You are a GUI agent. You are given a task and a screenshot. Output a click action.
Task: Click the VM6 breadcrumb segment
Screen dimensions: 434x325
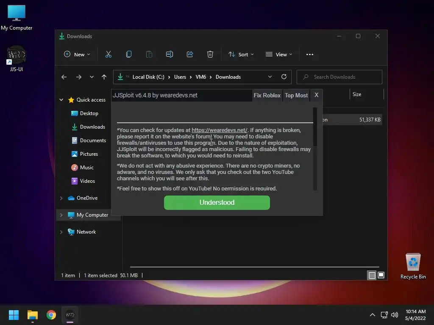click(x=200, y=77)
